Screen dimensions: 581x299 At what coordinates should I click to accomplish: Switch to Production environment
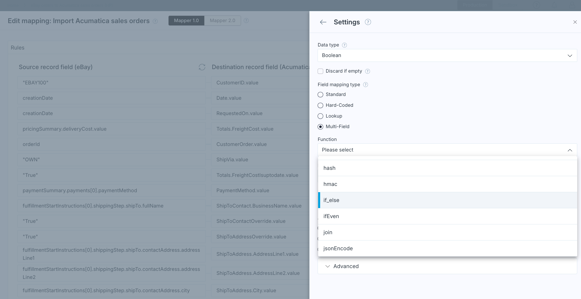[x=475, y=5]
